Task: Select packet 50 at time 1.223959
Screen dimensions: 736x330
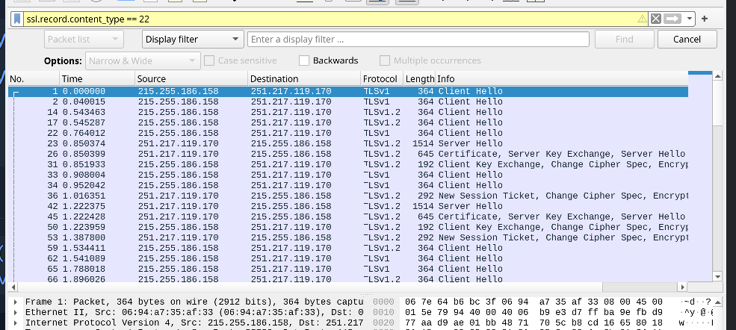Action: pos(348,227)
